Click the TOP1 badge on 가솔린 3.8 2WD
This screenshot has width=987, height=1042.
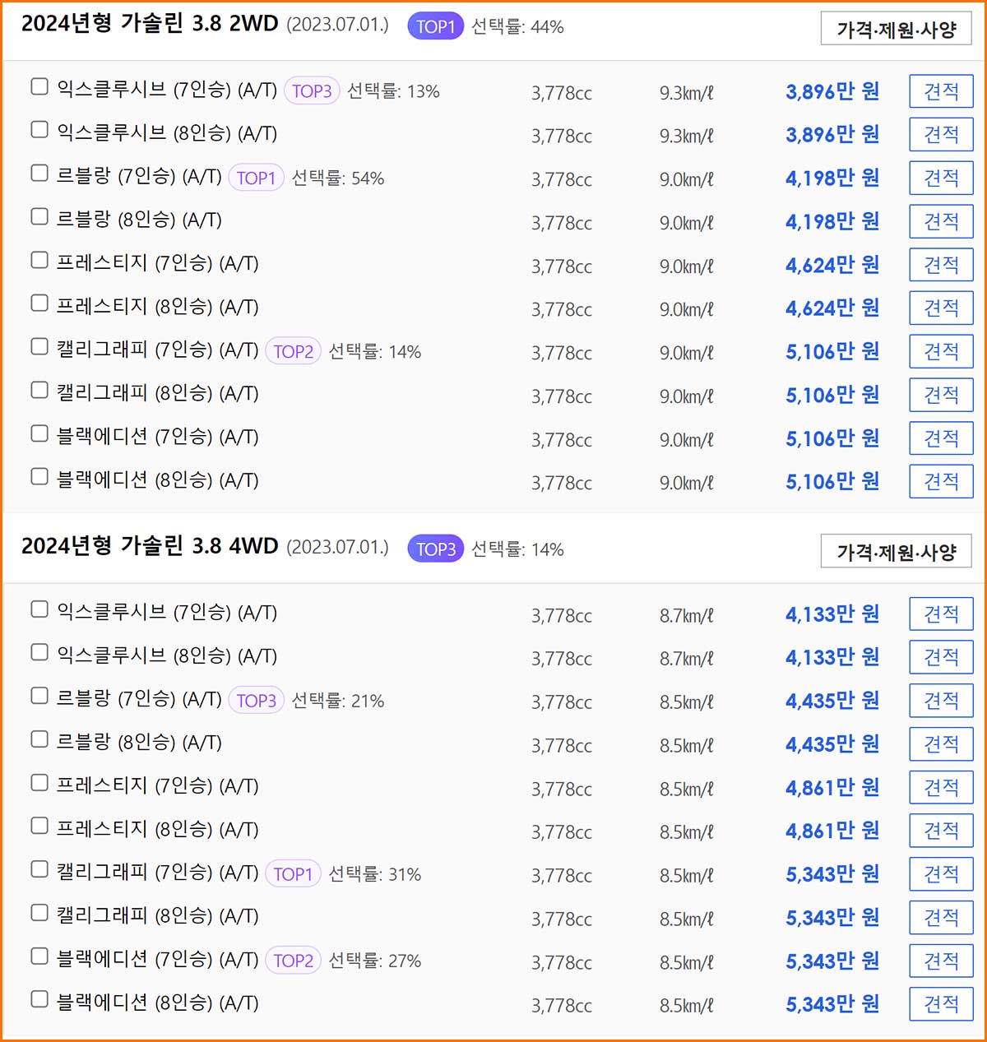(x=435, y=26)
